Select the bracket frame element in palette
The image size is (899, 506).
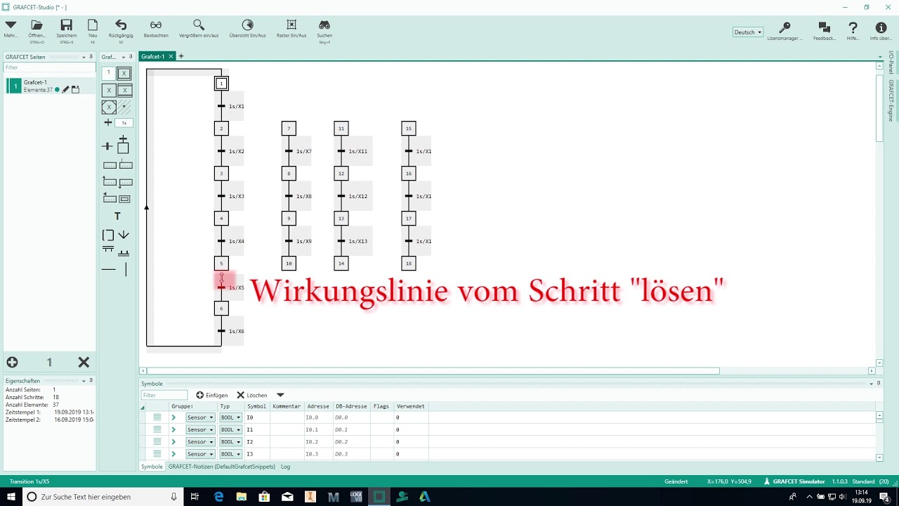click(108, 235)
